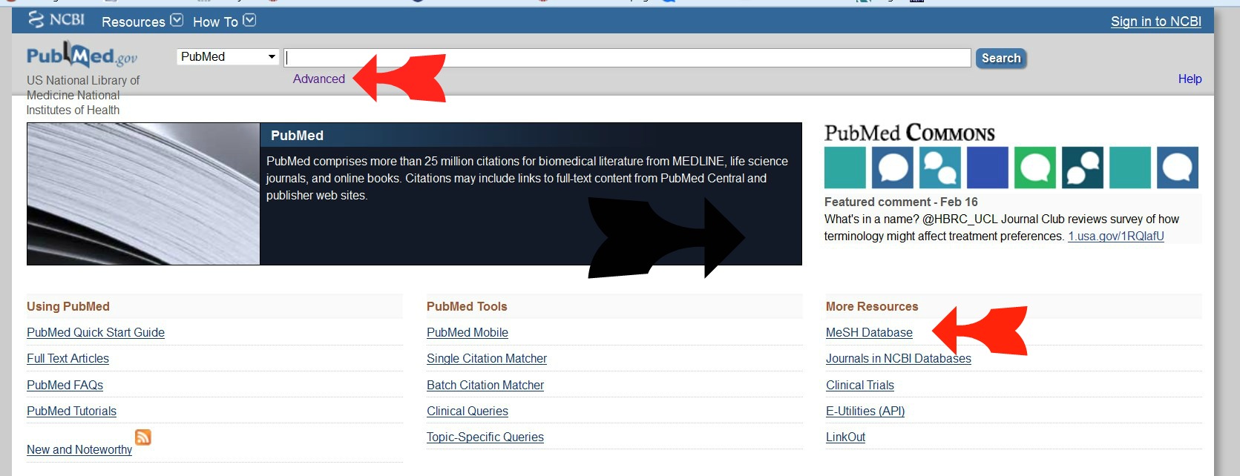This screenshot has height=476, width=1240.
Task: Click the 'Using PubMed' section heading
Action: coord(68,306)
